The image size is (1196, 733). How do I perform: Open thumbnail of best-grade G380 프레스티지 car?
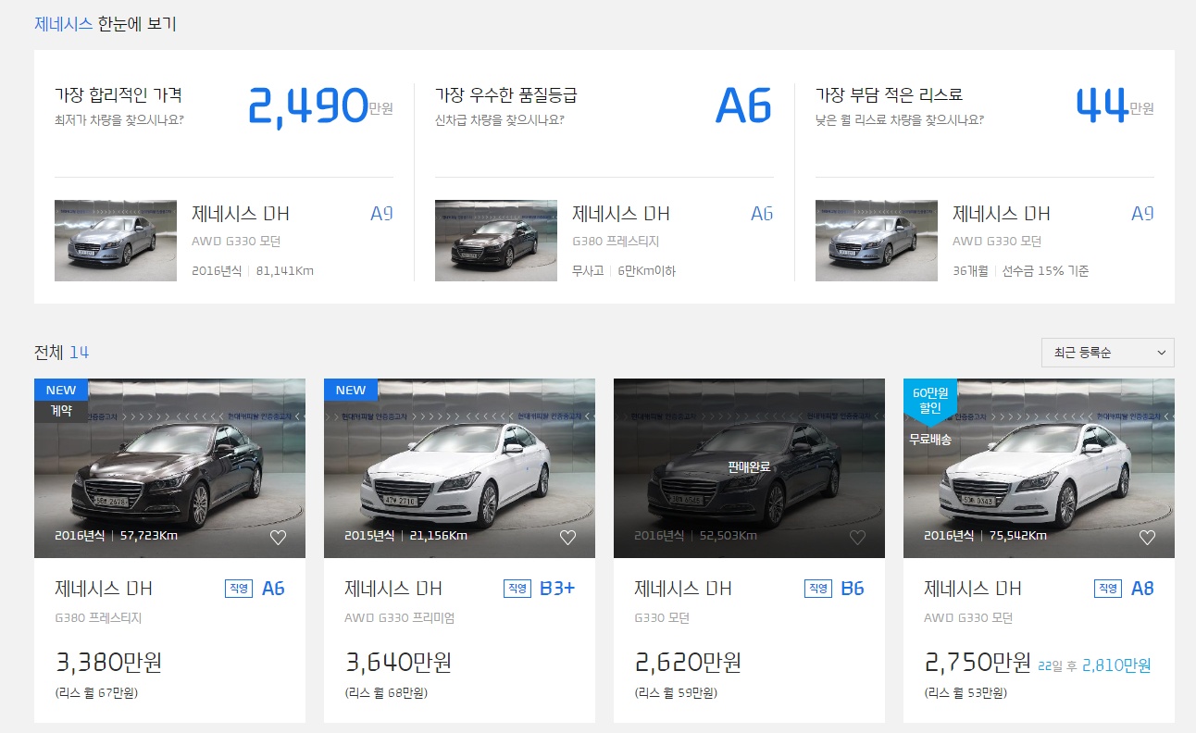coord(496,241)
